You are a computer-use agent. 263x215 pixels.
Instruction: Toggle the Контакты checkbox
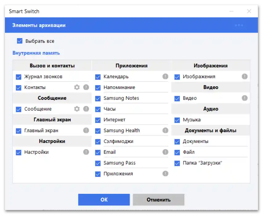(18, 88)
